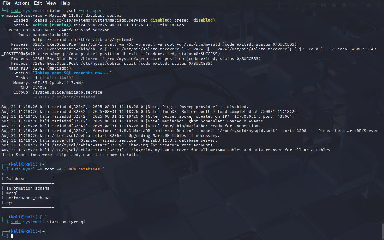Screen dimensions: 384x240
Task: Open the Help menu
Action: click(65, 3)
